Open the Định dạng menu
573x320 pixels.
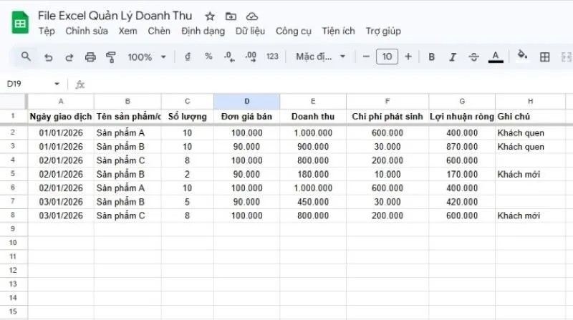(x=203, y=31)
